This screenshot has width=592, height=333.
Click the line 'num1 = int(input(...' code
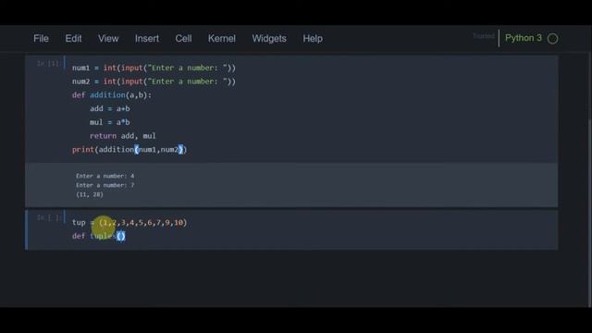[154, 68]
